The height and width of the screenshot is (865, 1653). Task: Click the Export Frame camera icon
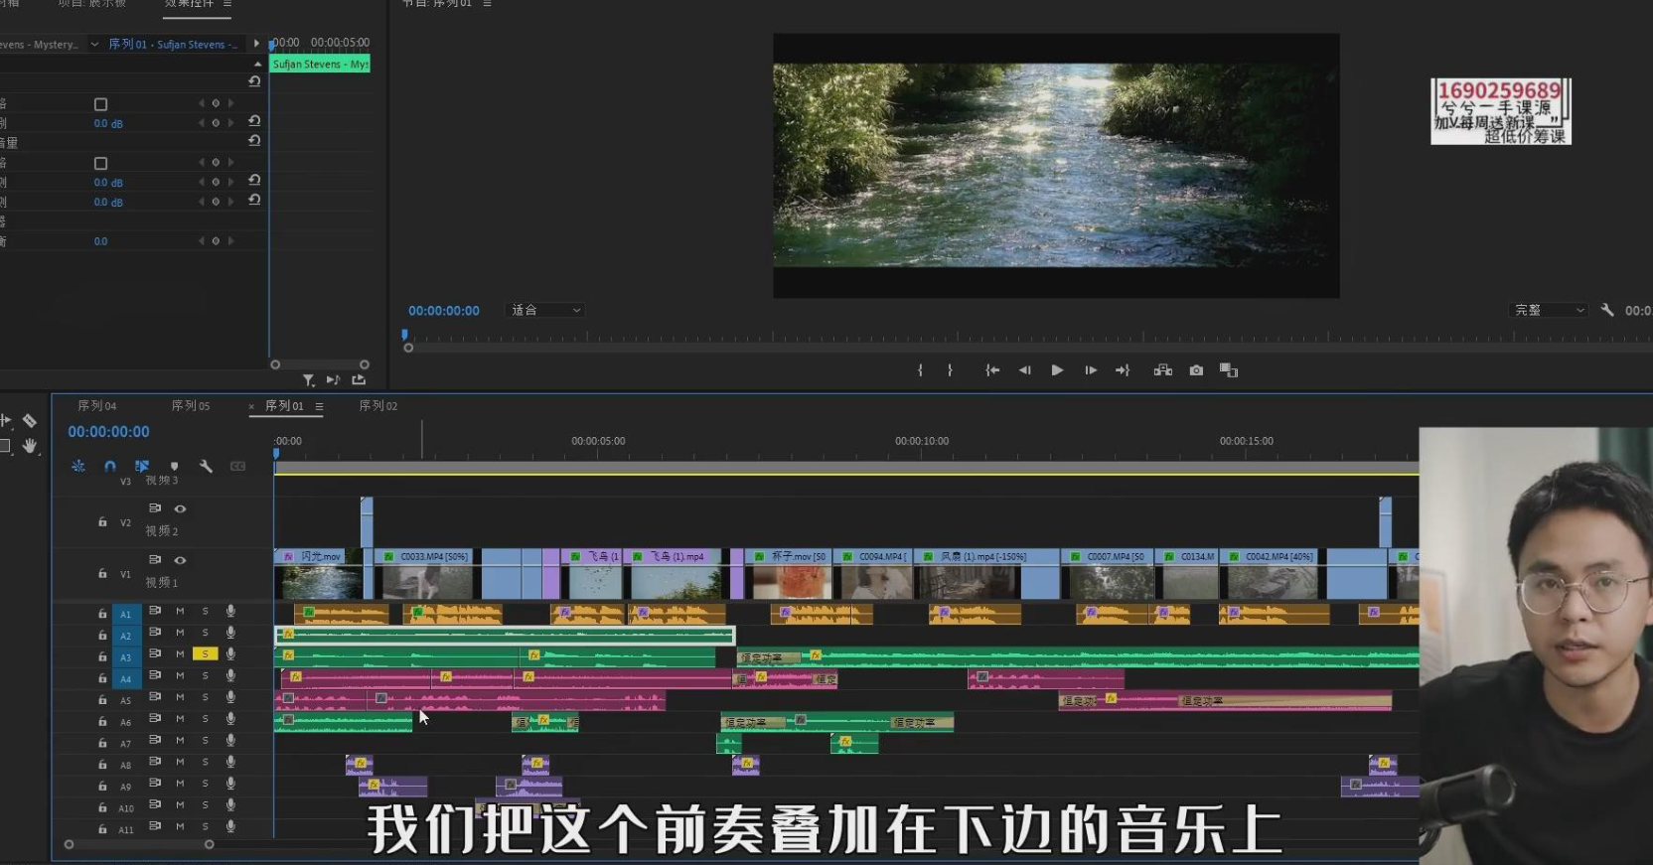pos(1196,370)
